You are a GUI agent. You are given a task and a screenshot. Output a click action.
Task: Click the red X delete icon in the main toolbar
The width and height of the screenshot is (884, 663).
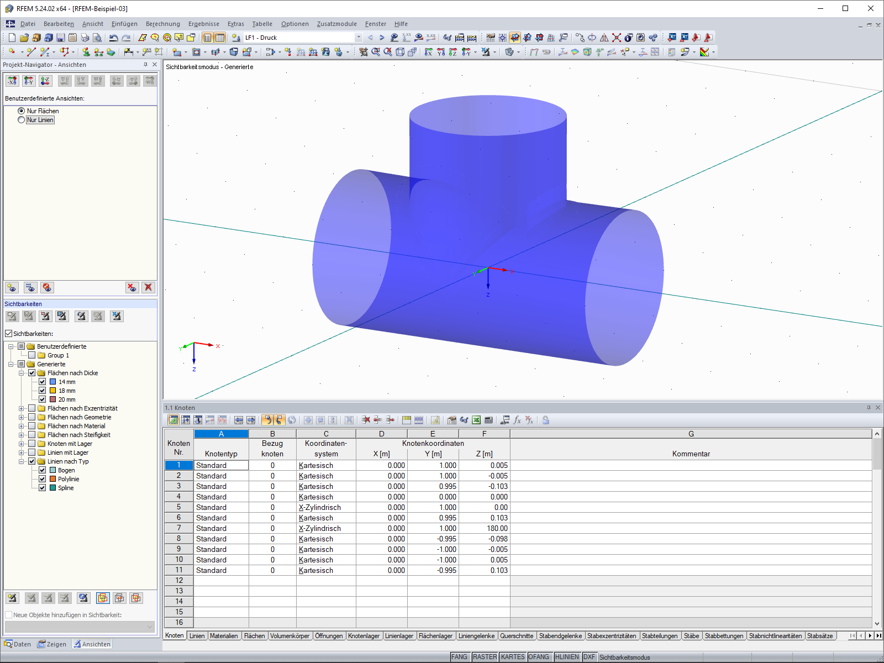click(617, 38)
